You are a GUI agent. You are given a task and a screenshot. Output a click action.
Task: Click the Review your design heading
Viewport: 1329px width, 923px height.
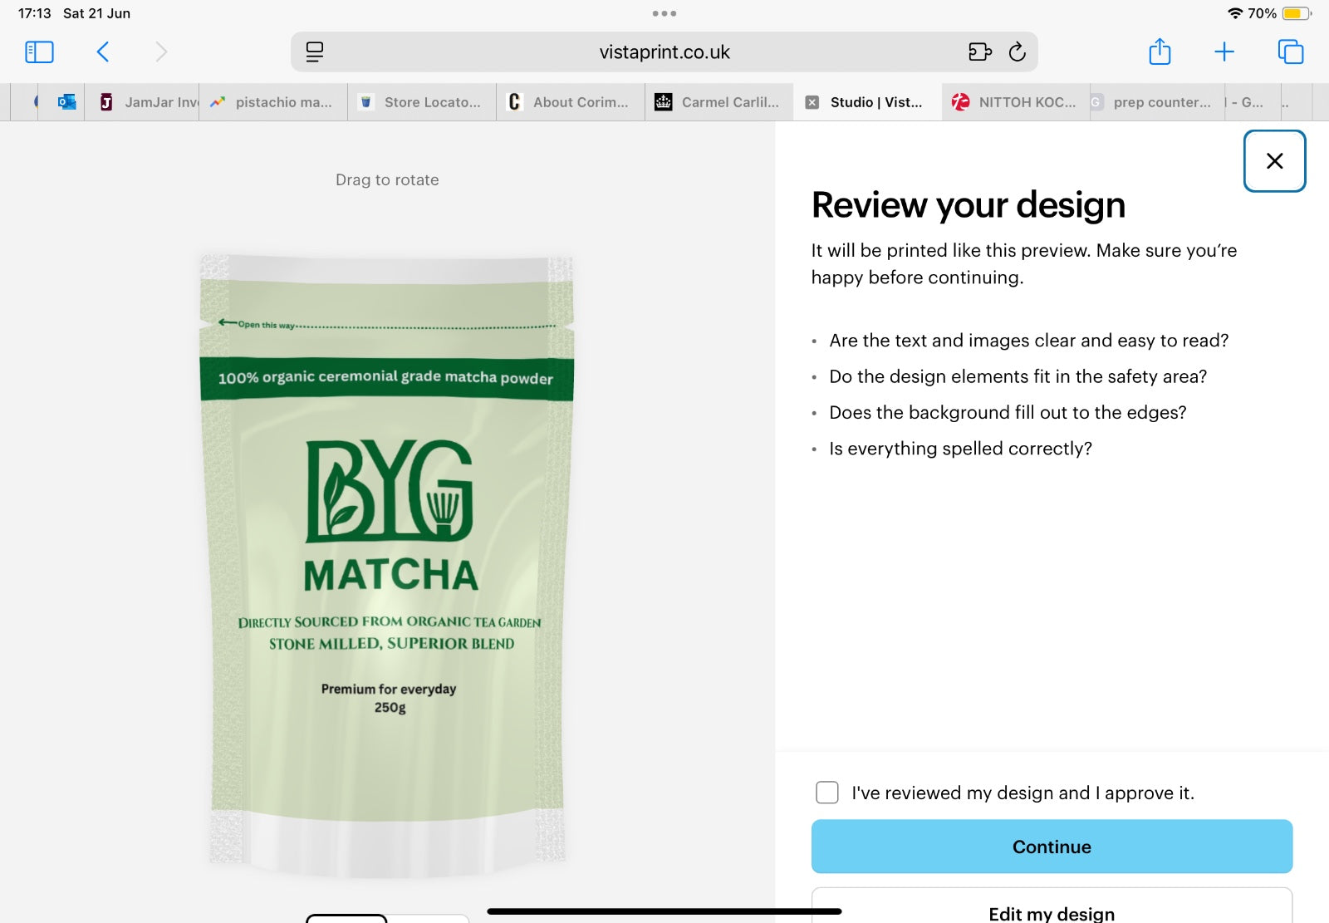point(969,205)
